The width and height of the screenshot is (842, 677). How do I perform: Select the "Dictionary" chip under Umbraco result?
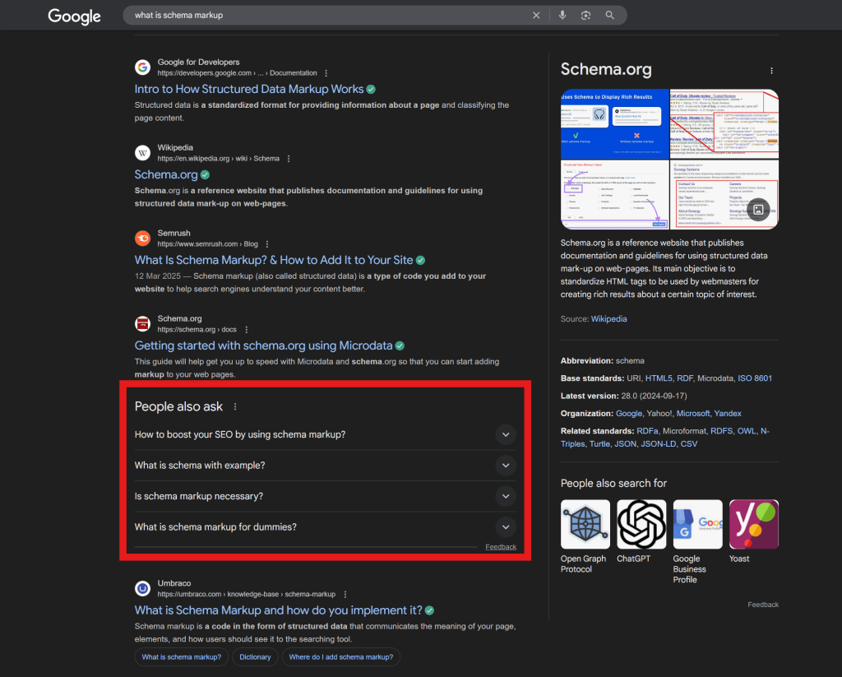255,657
